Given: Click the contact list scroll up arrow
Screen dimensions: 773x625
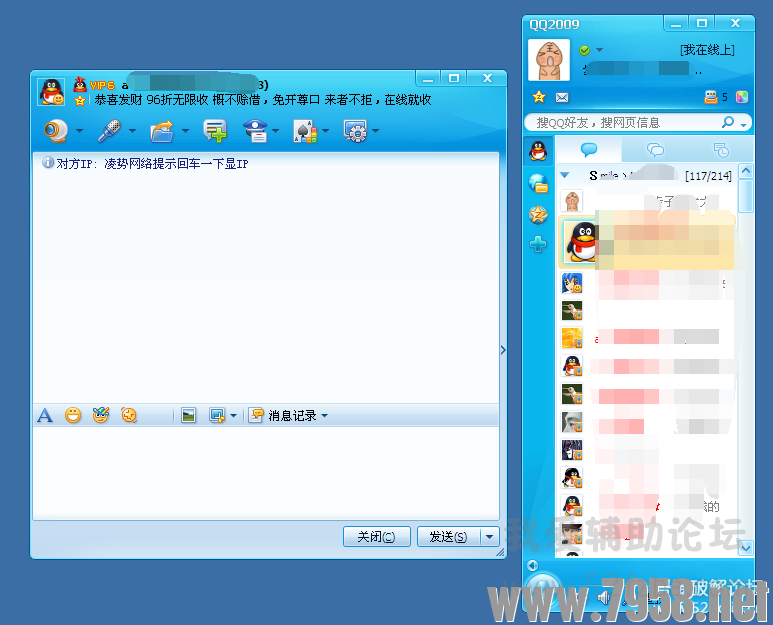Looking at the screenshot, I should [746, 171].
